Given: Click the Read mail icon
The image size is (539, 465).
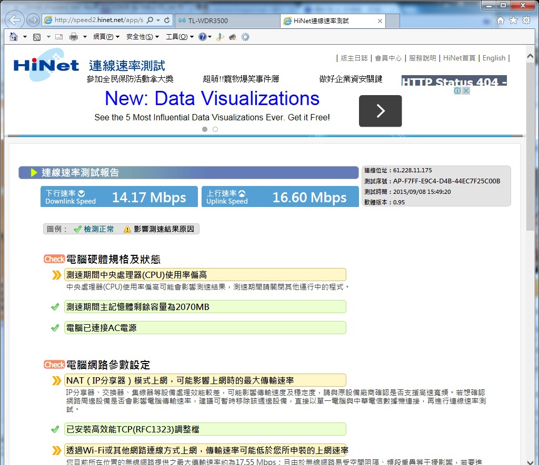Looking at the screenshot, I should pos(59,37).
